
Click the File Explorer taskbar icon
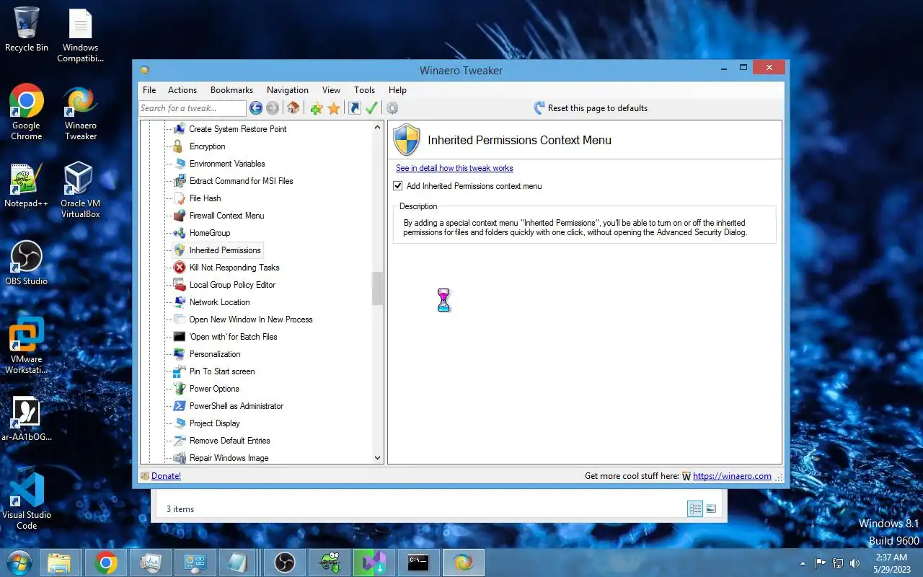pyautogui.click(x=59, y=563)
